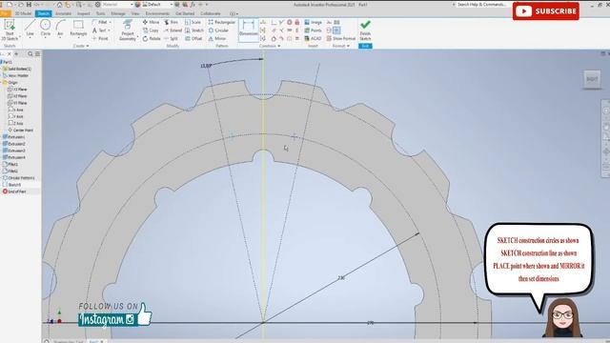The image size is (610, 343).
Task: Switch to the Manage tab
Action: click(118, 13)
